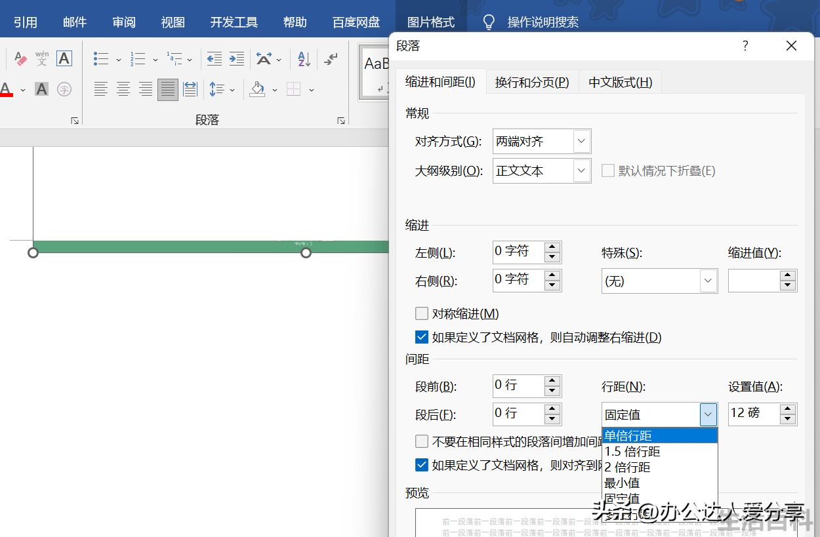This screenshot has width=820, height=537.
Task: Switch to 换行和分页 tab in dialog
Action: pyautogui.click(x=532, y=82)
